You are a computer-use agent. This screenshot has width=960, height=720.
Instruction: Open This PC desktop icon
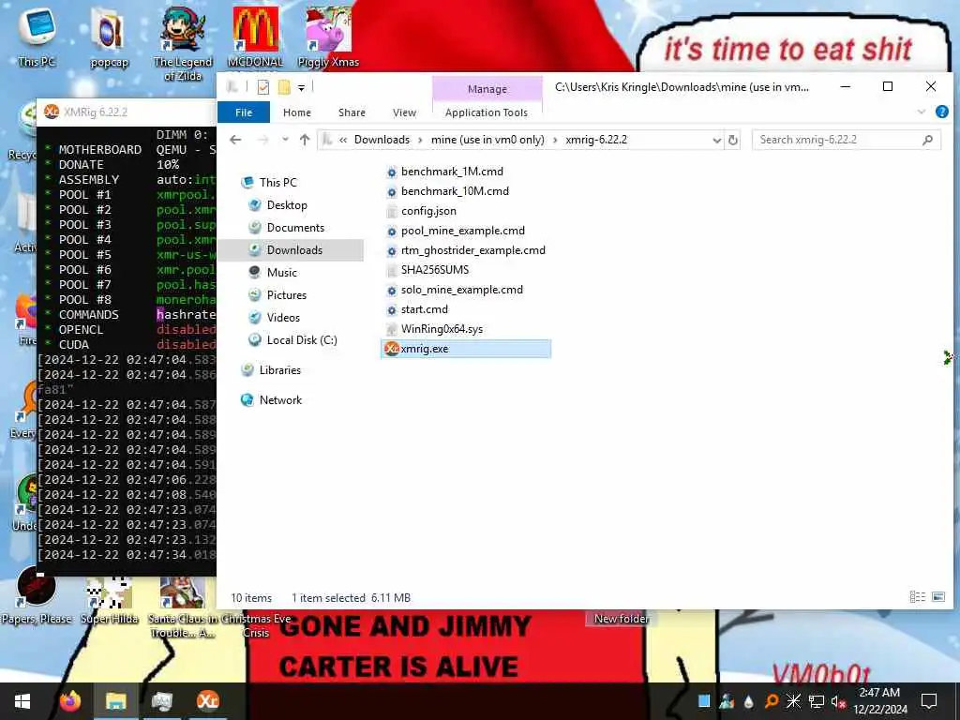[x=37, y=37]
